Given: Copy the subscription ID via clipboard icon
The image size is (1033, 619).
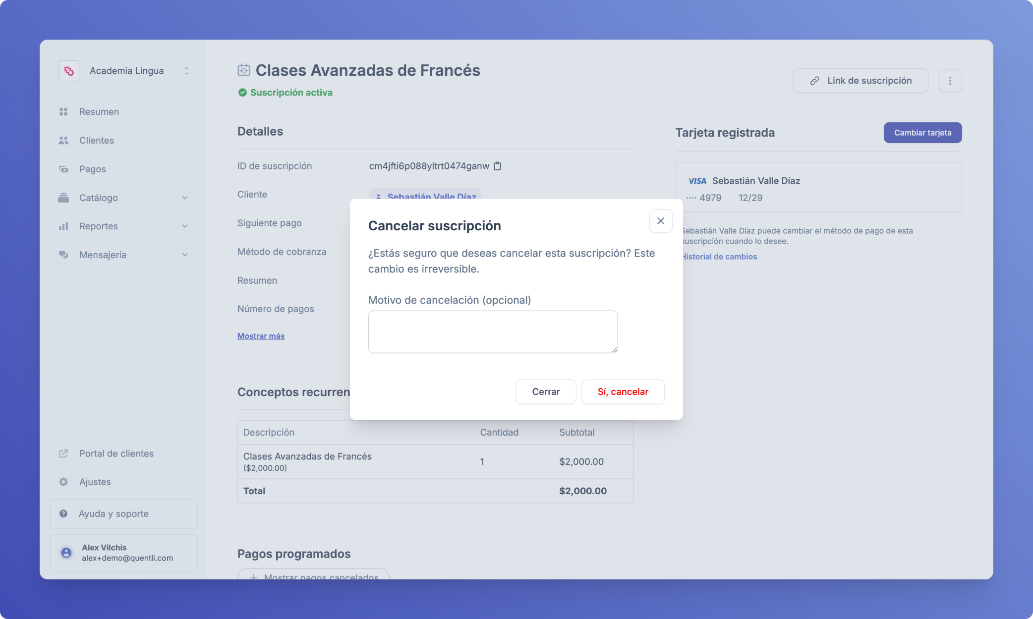Looking at the screenshot, I should (498, 166).
